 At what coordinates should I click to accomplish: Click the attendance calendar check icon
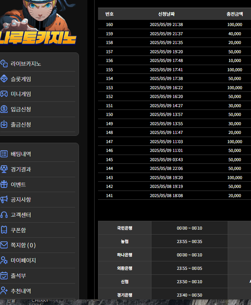[4, 276]
